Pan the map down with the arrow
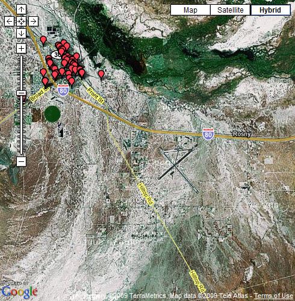This screenshot has height=301, width=295. tap(21, 33)
